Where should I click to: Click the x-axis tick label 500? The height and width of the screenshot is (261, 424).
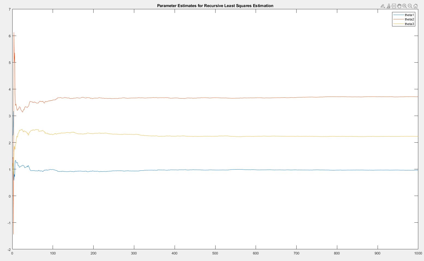(215, 253)
